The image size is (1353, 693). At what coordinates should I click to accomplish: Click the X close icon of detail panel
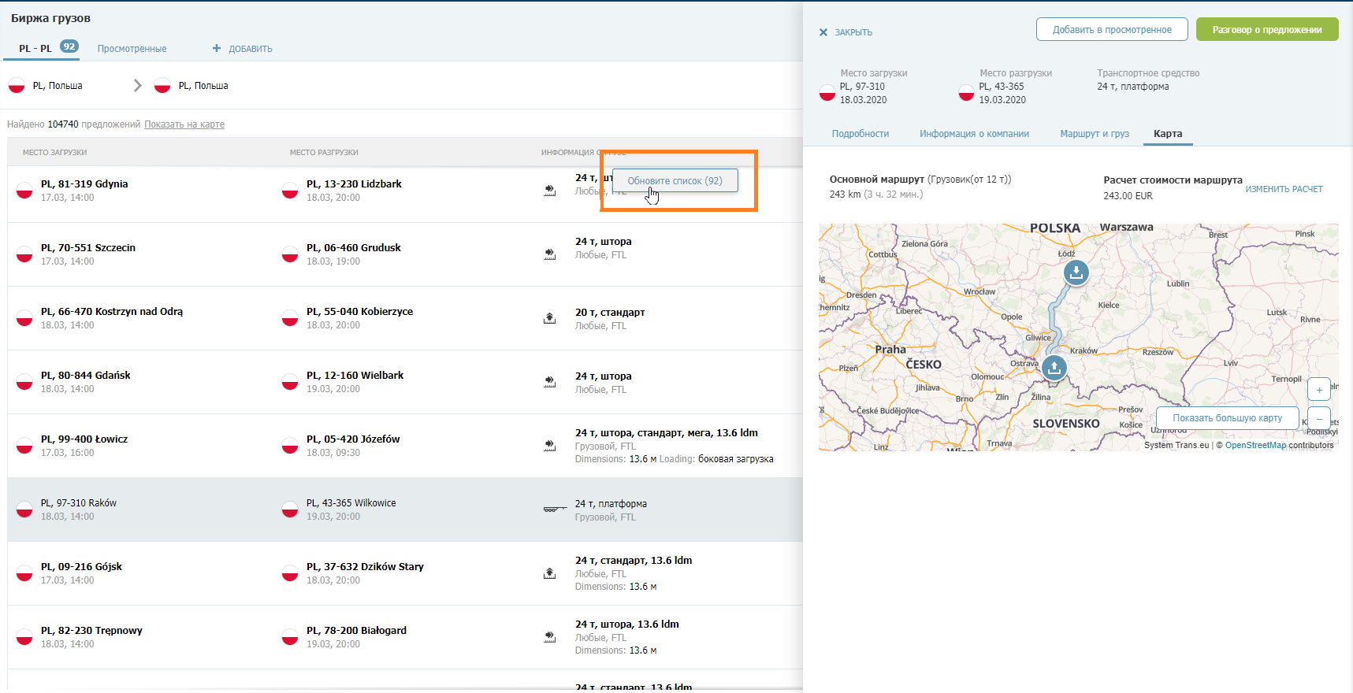823,32
